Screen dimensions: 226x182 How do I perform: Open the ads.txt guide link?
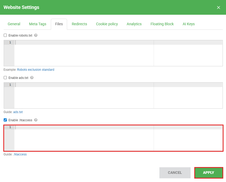tap(18, 112)
